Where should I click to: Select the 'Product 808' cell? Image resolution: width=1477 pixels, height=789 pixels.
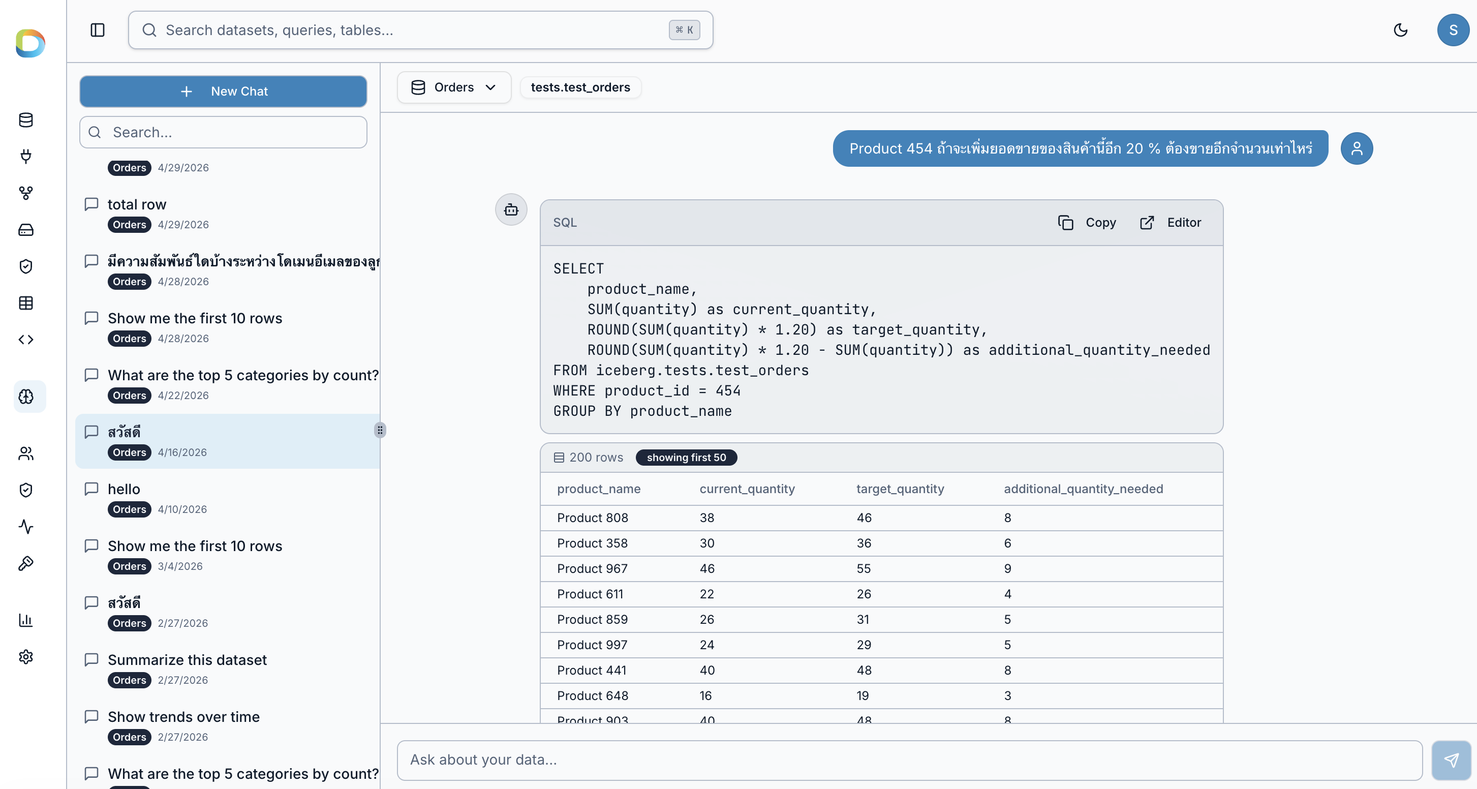(592, 518)
